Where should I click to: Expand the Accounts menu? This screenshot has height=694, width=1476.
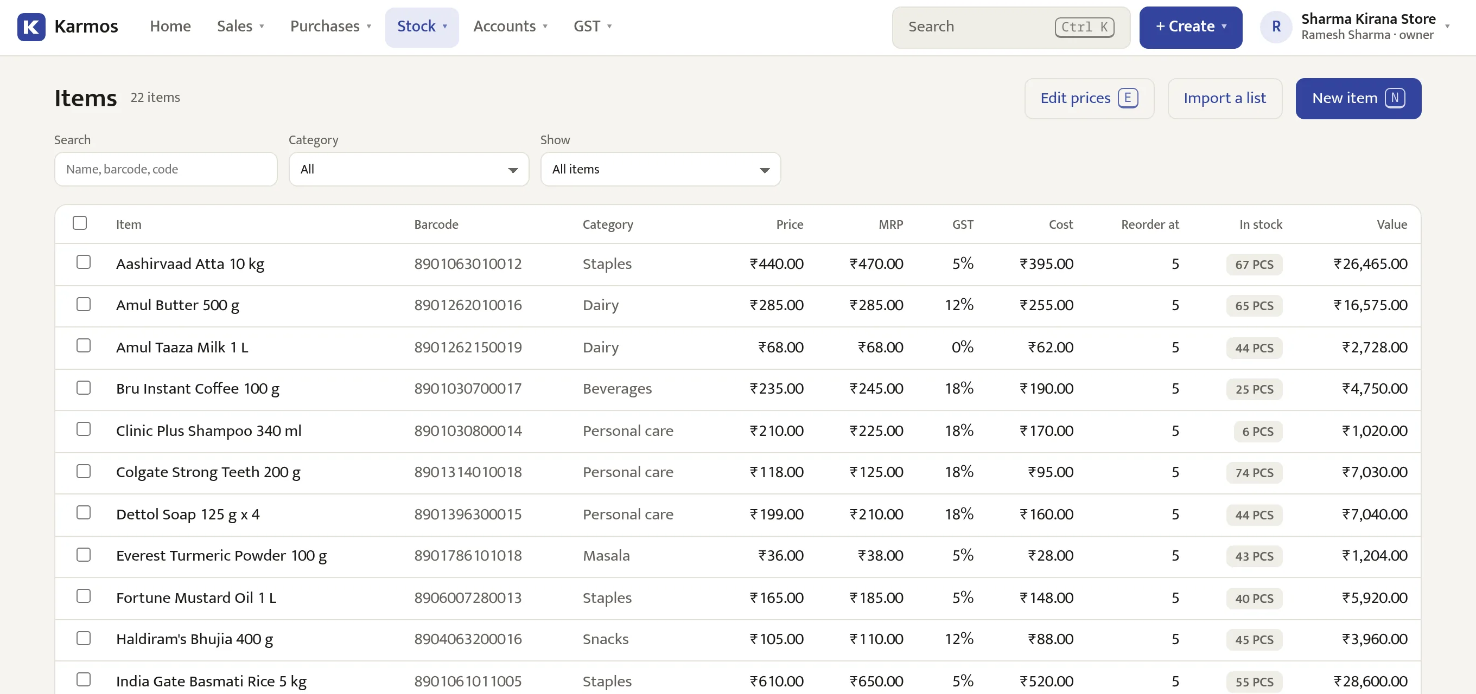pyautogui.click(x=510, y=27)
